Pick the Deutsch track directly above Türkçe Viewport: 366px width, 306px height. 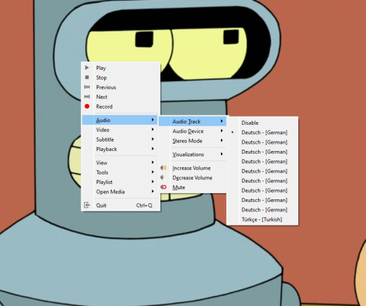tap(262, 209)
